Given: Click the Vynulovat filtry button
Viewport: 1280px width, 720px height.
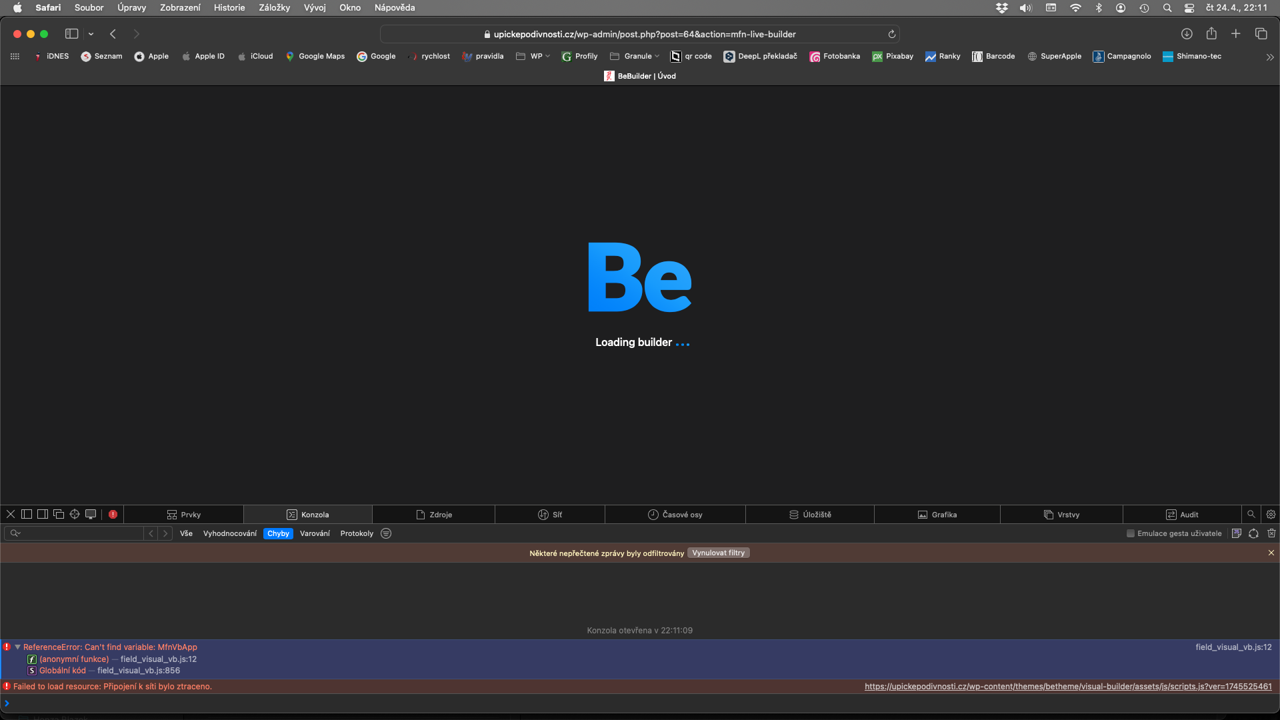Looking at the screenshot, I should [718, 553].
